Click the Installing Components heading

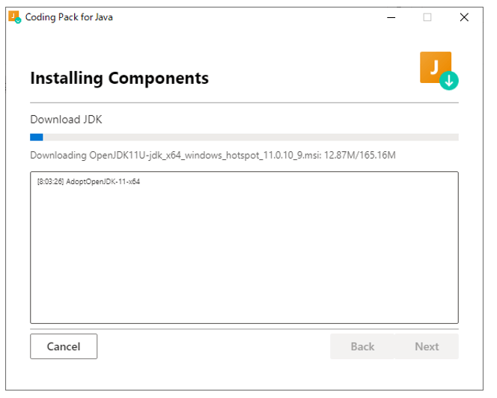click(121, 79)
